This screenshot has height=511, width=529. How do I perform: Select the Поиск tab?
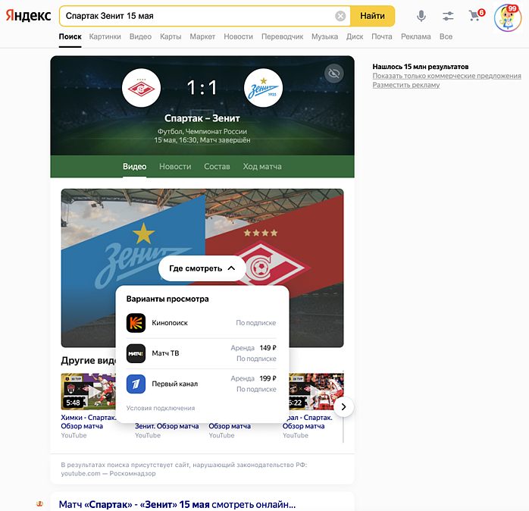click(70, 37)
